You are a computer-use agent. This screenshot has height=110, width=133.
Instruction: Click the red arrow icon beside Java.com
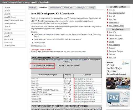[108, 57]
